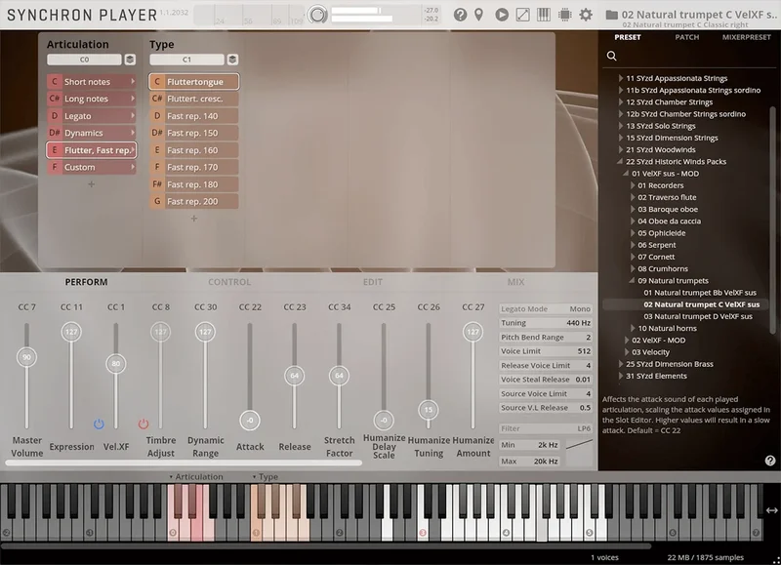The image size is (781, 565).
Task: Click the horizontal scrollbar below the sliders
Action: [x=184, y=463]
